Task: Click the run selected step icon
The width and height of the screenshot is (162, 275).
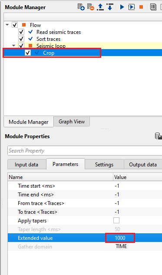Action: [x=132, y=7]
